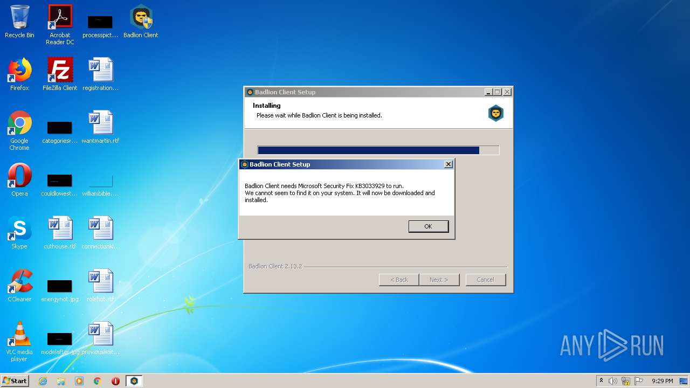Open Skype desktop shortcut

(x=19, y=233)
